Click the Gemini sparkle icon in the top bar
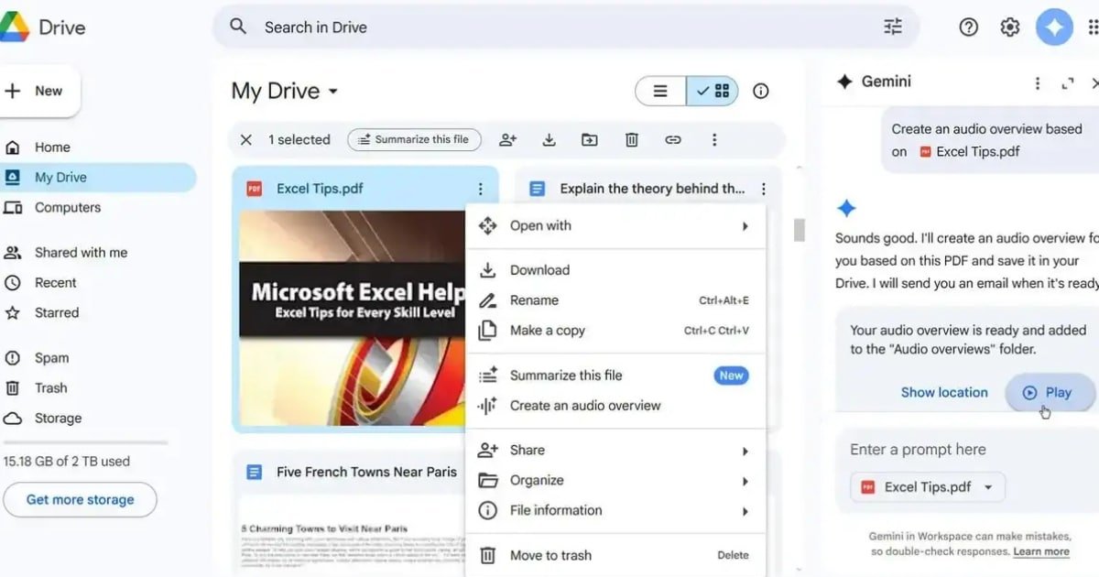The image size is (1099, 577). (x=1054, y=27)
